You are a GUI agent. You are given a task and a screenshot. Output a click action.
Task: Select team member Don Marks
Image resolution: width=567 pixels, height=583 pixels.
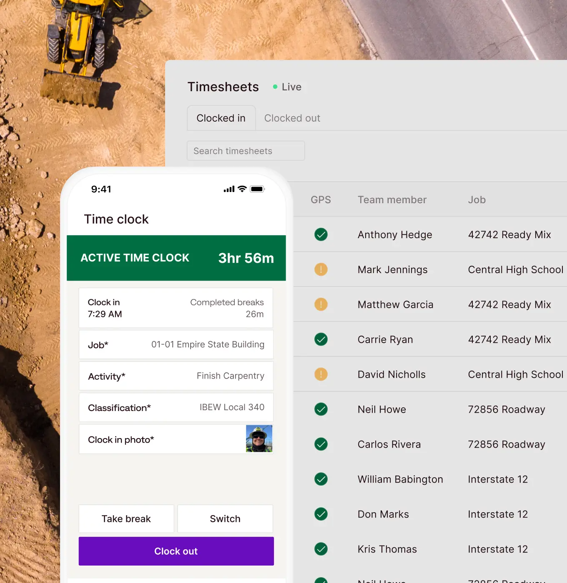tap(383, 515)
